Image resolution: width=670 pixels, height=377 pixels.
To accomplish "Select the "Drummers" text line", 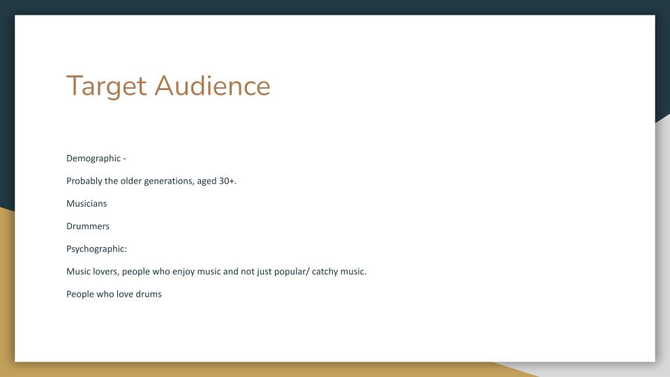I will tap(88, 226).
